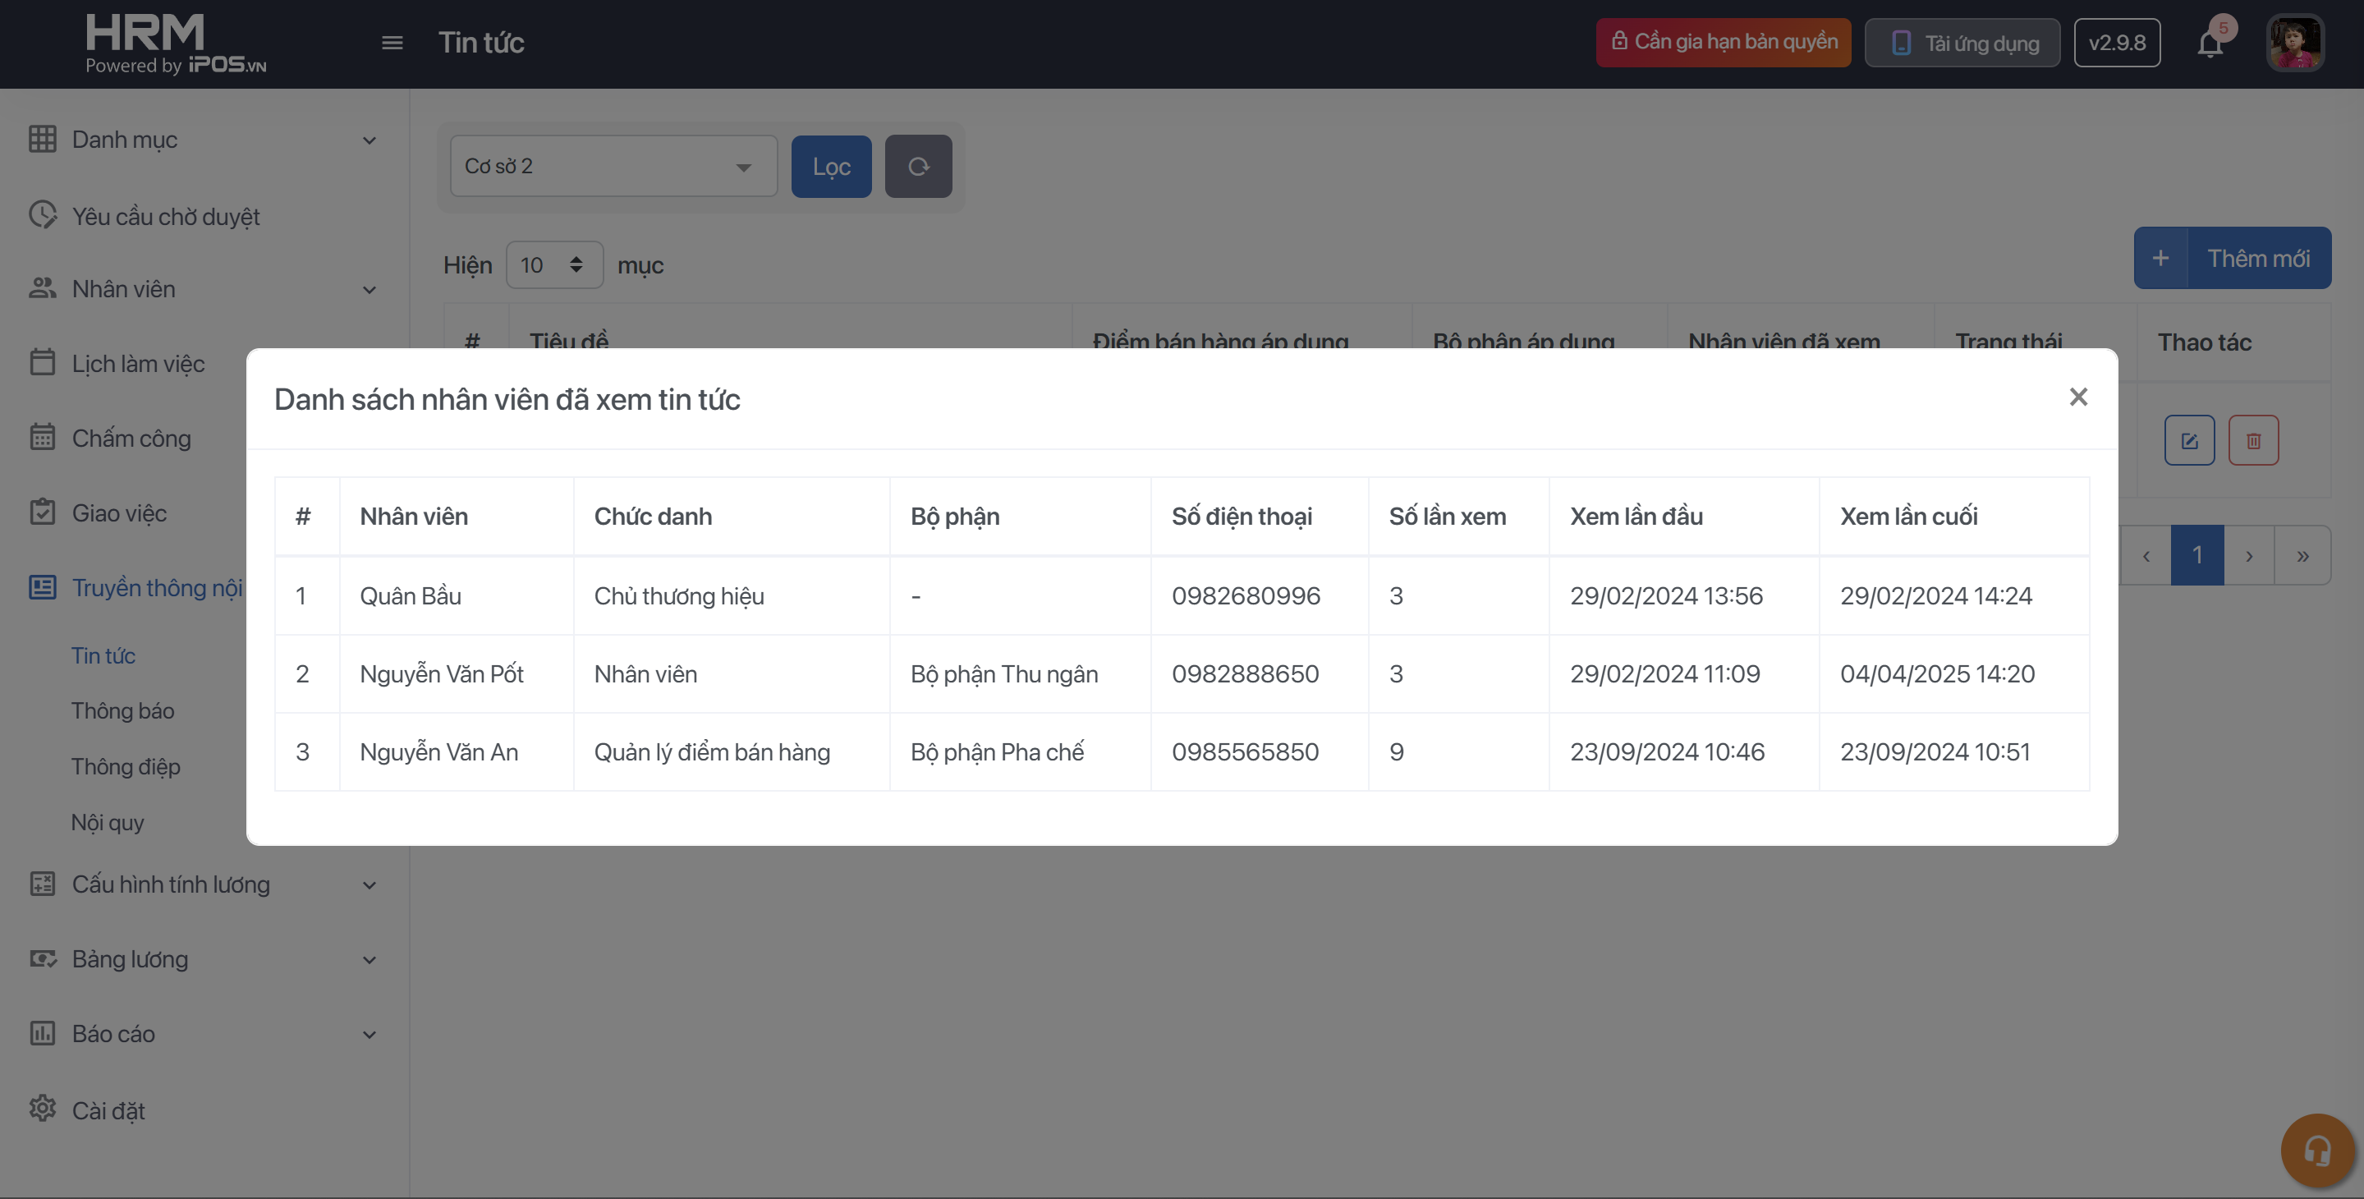
Task: Click the Cài đặt gear icon
Action: 42,1109
